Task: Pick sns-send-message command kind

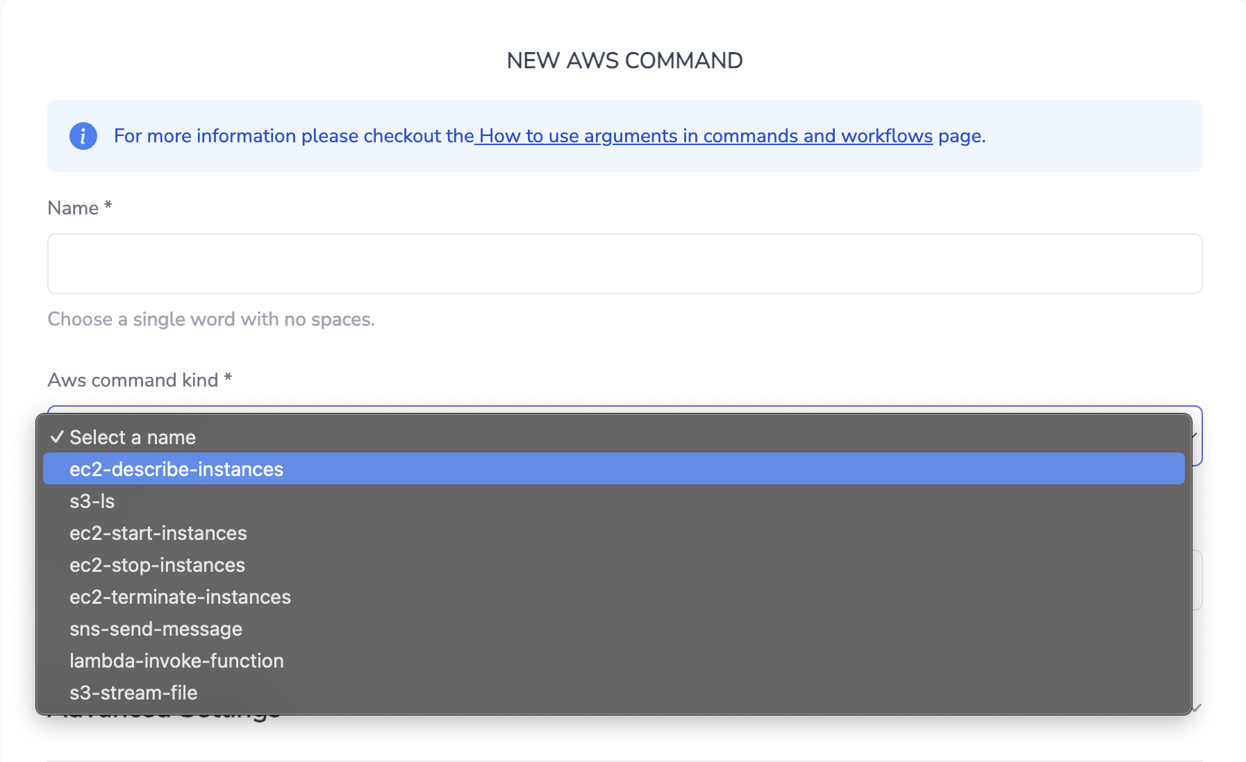Action: (x=614, y=629)
